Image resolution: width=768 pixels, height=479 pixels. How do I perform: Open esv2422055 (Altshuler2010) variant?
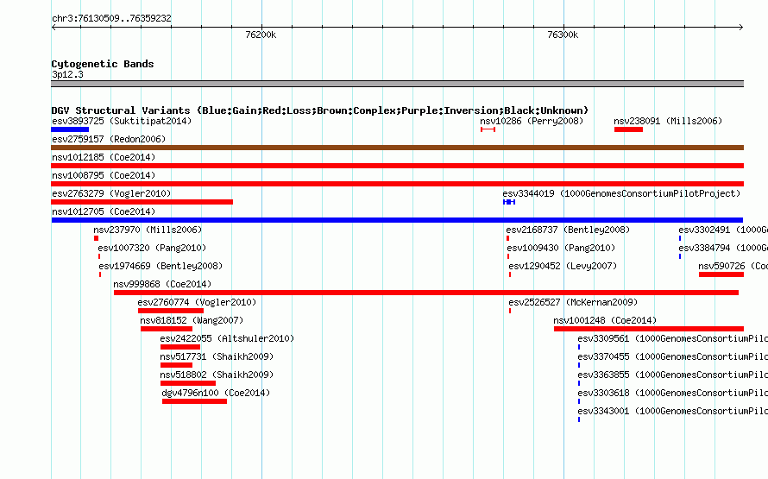227,338
